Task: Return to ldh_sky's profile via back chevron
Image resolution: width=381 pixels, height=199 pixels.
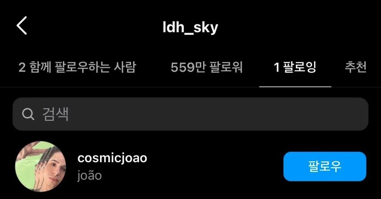Action: [x=22, y=26]
